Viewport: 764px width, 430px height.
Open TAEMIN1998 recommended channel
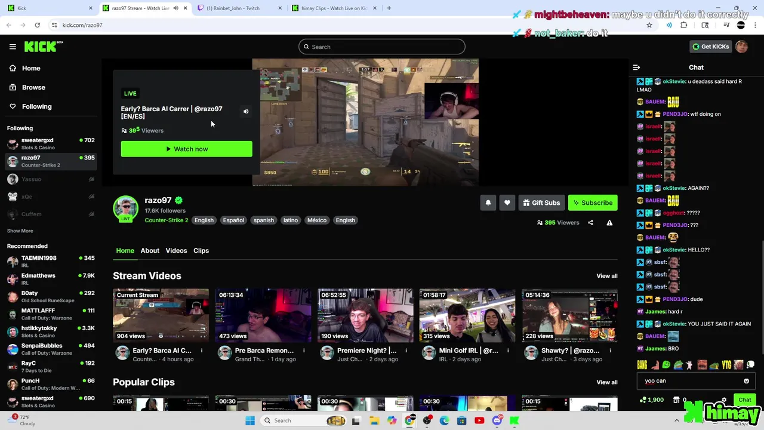pos(51,262)
